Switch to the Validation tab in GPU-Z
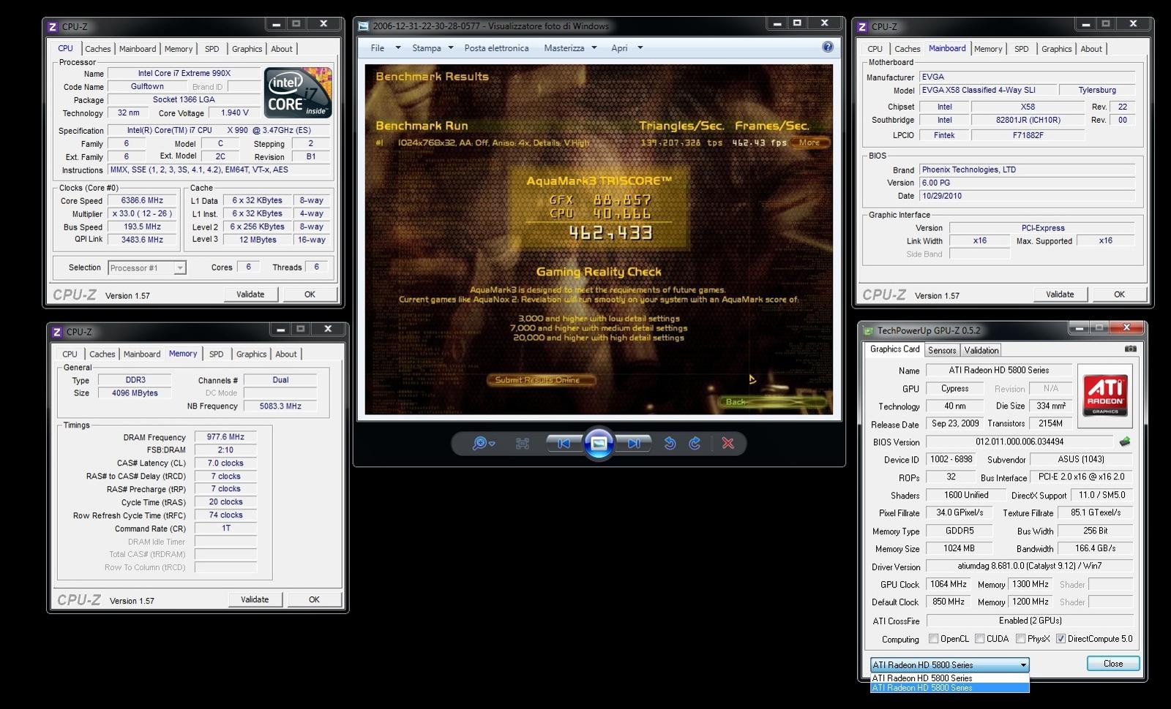Image resolution: width=1171 pixels, height=709 pixels. click(x=981, y=350)
